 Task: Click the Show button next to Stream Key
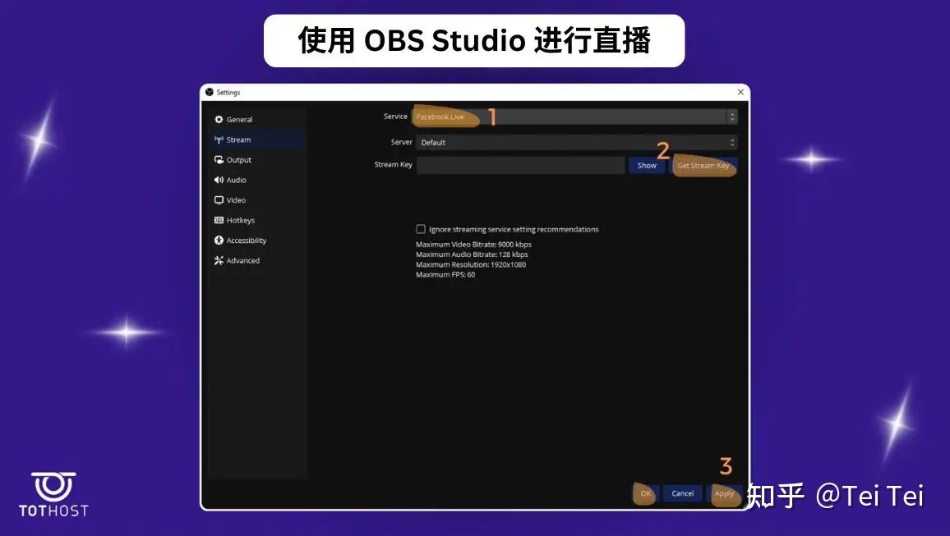click(x=647, y=165)
